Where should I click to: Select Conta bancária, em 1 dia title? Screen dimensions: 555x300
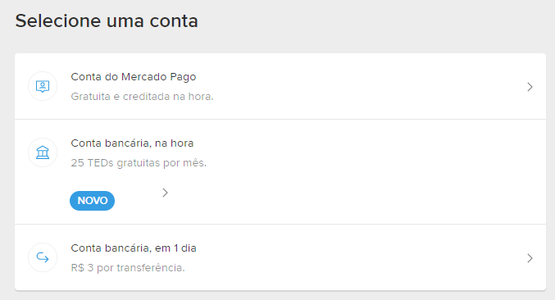click(134, 248)
